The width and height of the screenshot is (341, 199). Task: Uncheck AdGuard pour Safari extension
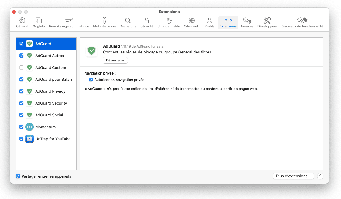21,79
